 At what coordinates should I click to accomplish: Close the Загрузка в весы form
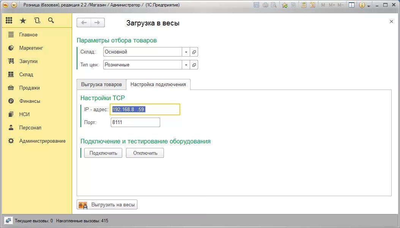(x=391, y=21)
